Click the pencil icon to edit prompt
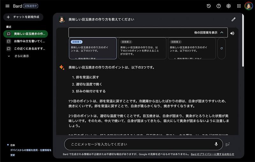Viewport: 255px width, 162px height. point(234,19)
